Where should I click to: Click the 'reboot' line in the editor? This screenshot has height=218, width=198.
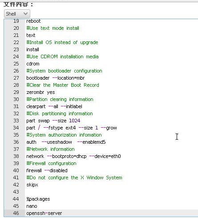pos(33,21)
